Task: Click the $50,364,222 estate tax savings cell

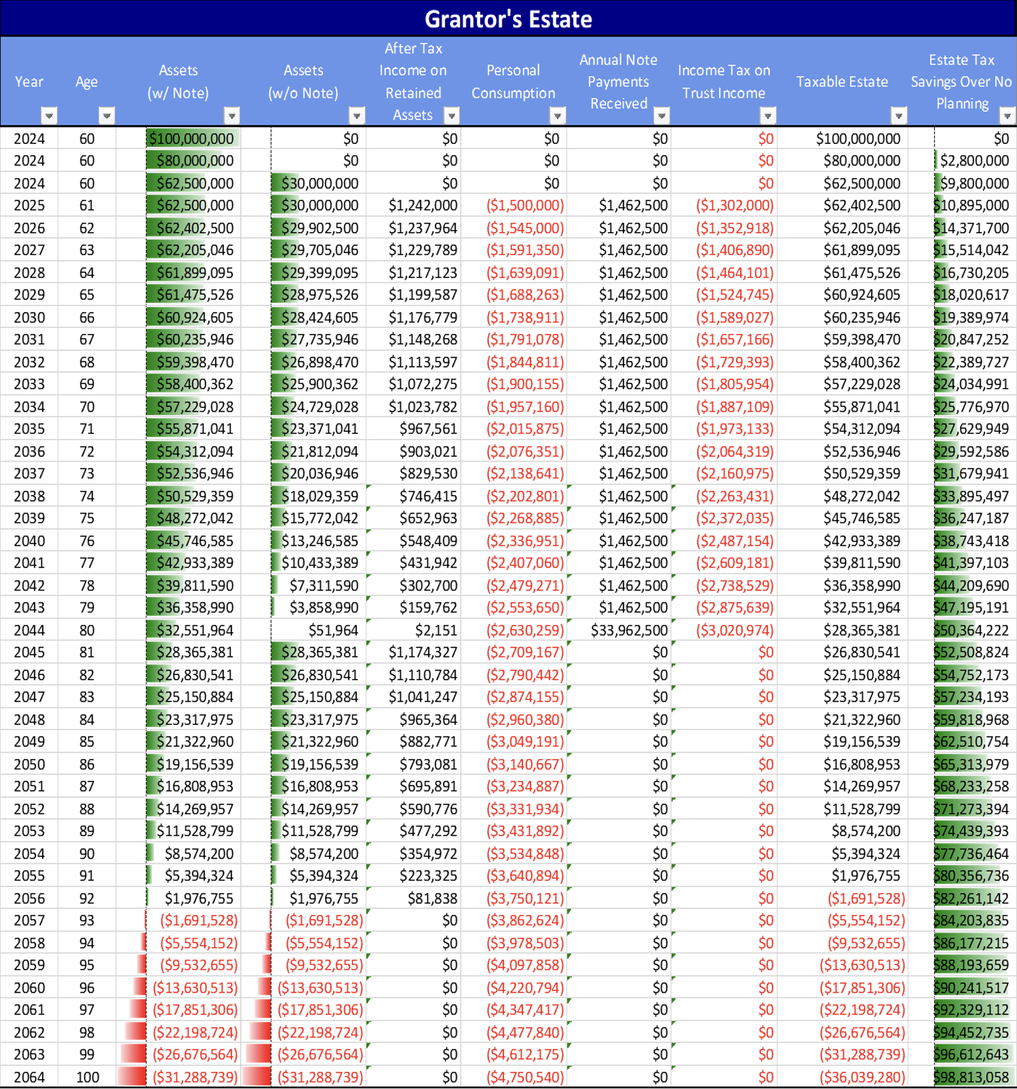Action: click(x=962, y=631)
